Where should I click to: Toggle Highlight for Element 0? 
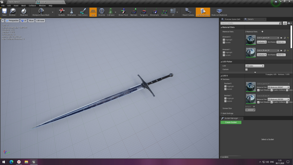(224, 40)
